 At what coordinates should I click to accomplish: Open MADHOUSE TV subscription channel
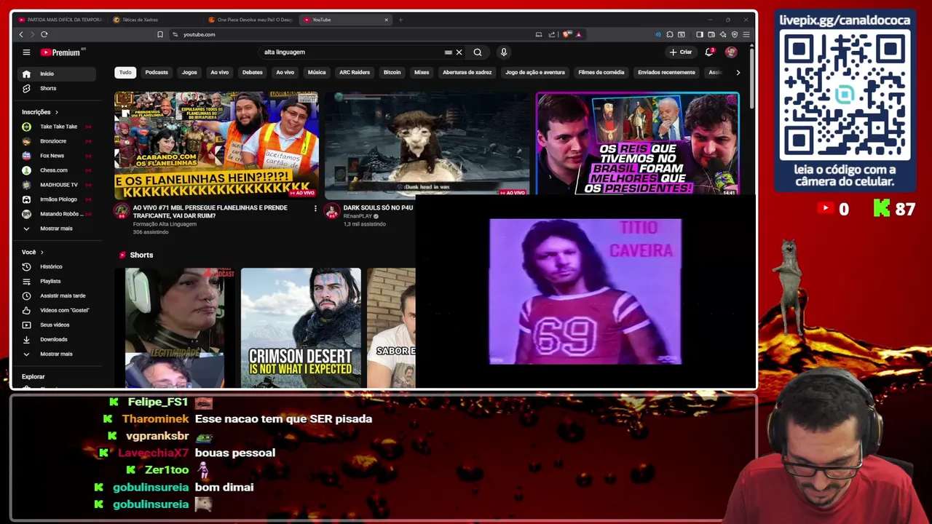(57, 185)
